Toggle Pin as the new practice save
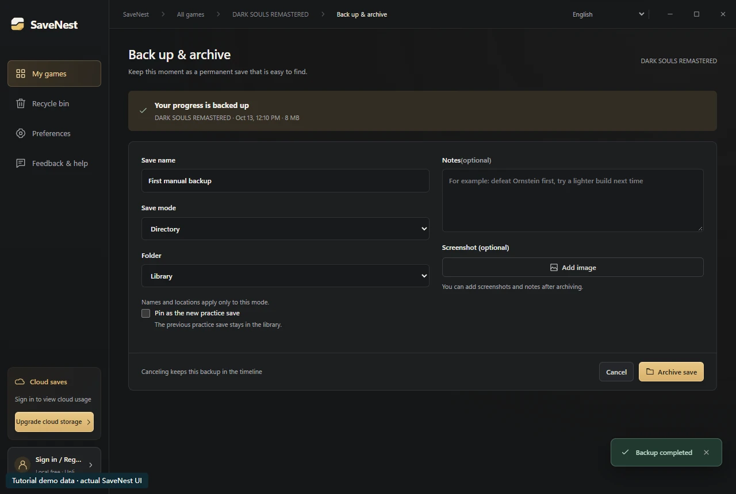 [x=146, y=313]
